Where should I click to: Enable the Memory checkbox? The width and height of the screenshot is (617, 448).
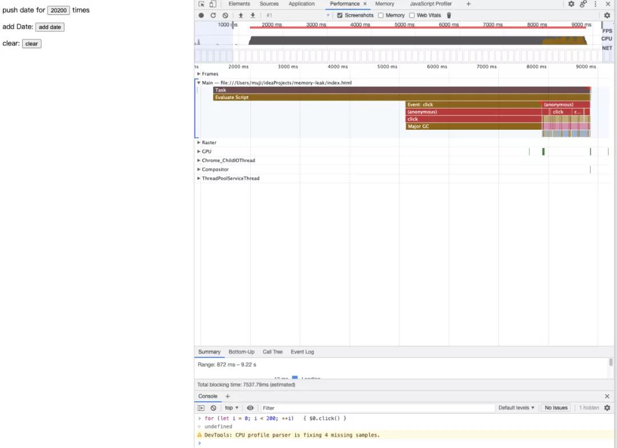click(380, 15)
